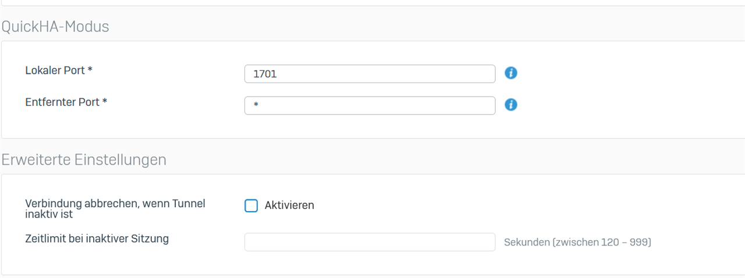
Task: Place cursor on the asterisk port value
Action: (256, 106)
